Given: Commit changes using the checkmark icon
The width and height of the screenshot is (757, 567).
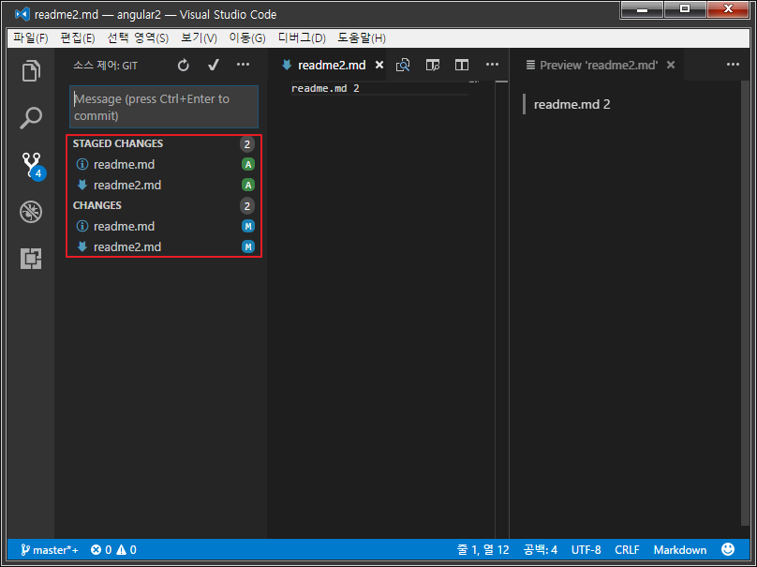Looking at the screenshot, I should [214, 66].
